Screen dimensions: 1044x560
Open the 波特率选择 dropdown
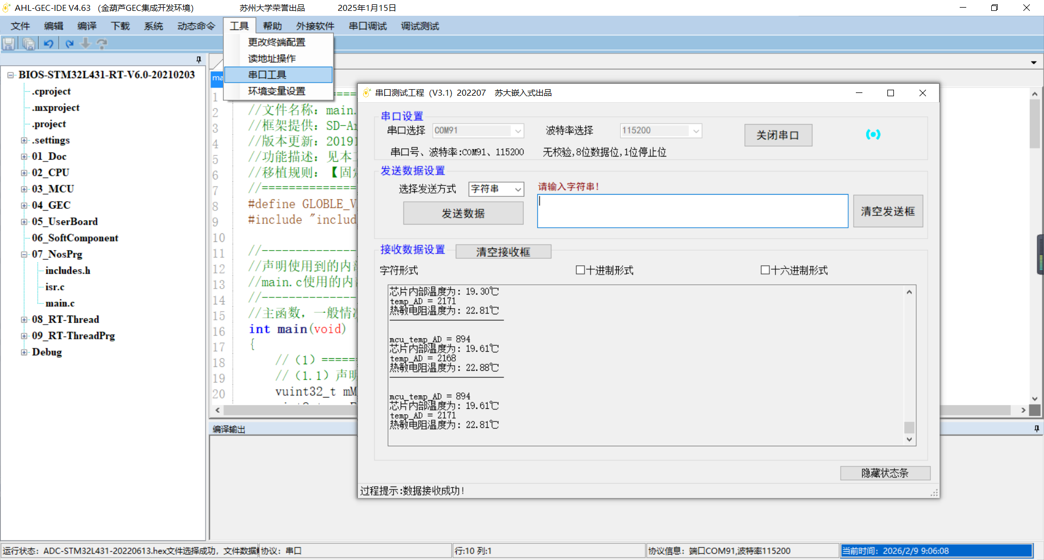pos(695,131)
